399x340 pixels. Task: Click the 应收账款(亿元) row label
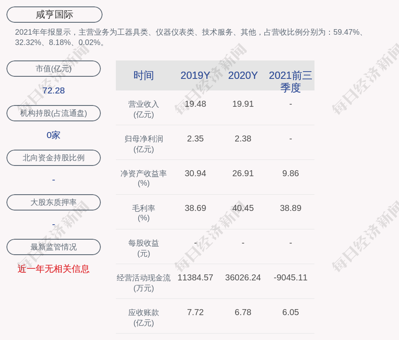144,318
